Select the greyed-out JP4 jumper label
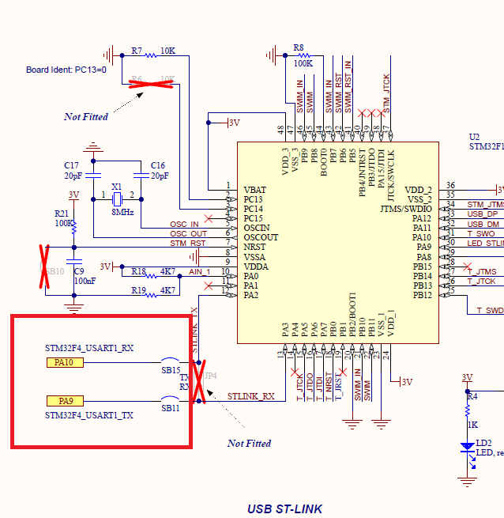This screenshot has width=504, height=518. (x=211, y=376)
